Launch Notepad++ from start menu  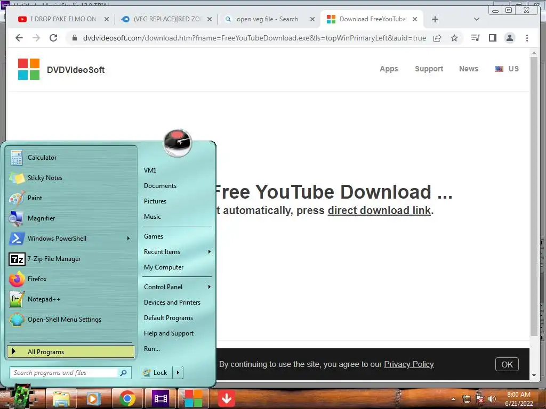[x=71, y=299]
